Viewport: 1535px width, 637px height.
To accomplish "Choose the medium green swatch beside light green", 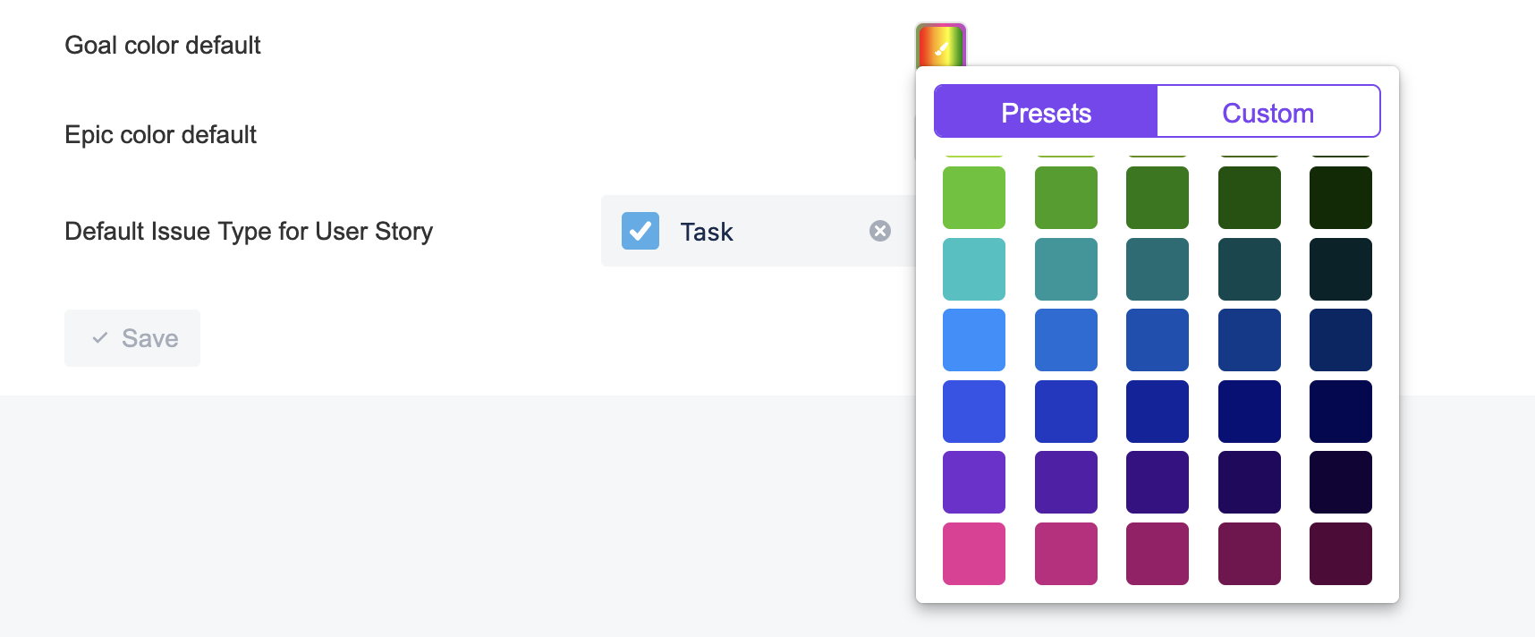I will click(x=1066, y=198).
